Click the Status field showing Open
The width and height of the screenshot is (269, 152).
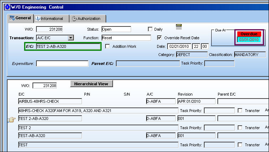pos(116,29)
